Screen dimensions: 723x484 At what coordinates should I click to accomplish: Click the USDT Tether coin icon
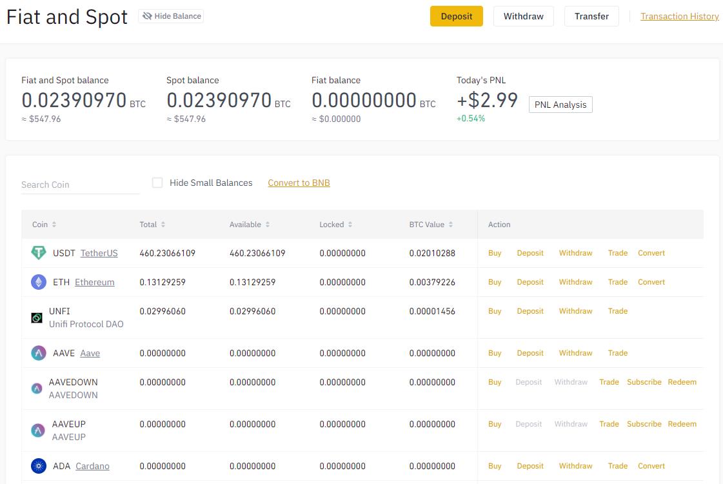(38, 253)
